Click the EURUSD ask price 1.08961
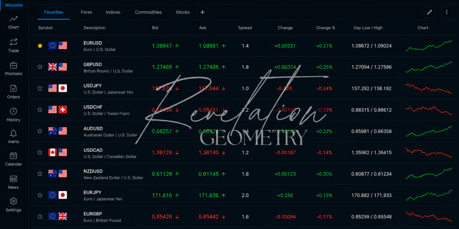The image size is (459, 229). click(208, 46)
